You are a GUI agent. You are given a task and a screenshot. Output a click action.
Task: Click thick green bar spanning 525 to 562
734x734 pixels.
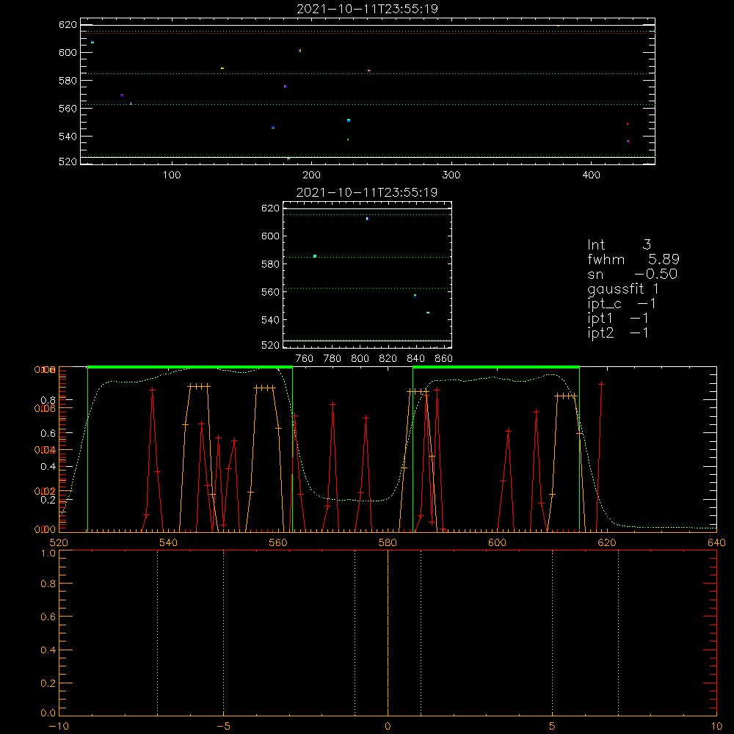190,367
